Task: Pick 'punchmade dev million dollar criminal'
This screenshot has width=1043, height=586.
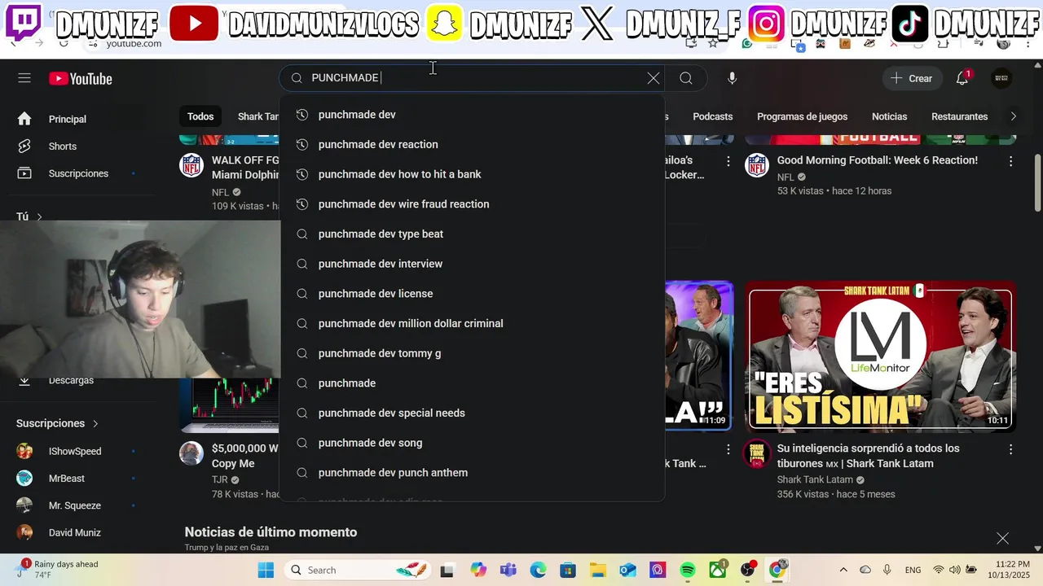Action: coord(472,323)
